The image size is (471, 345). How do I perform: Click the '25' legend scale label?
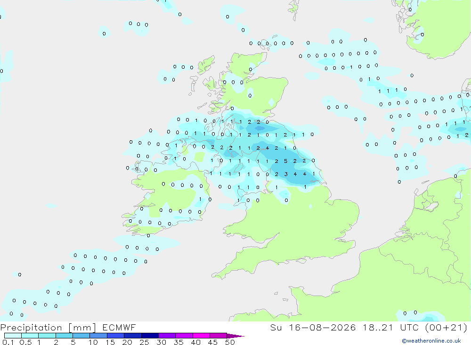[145, 342]
